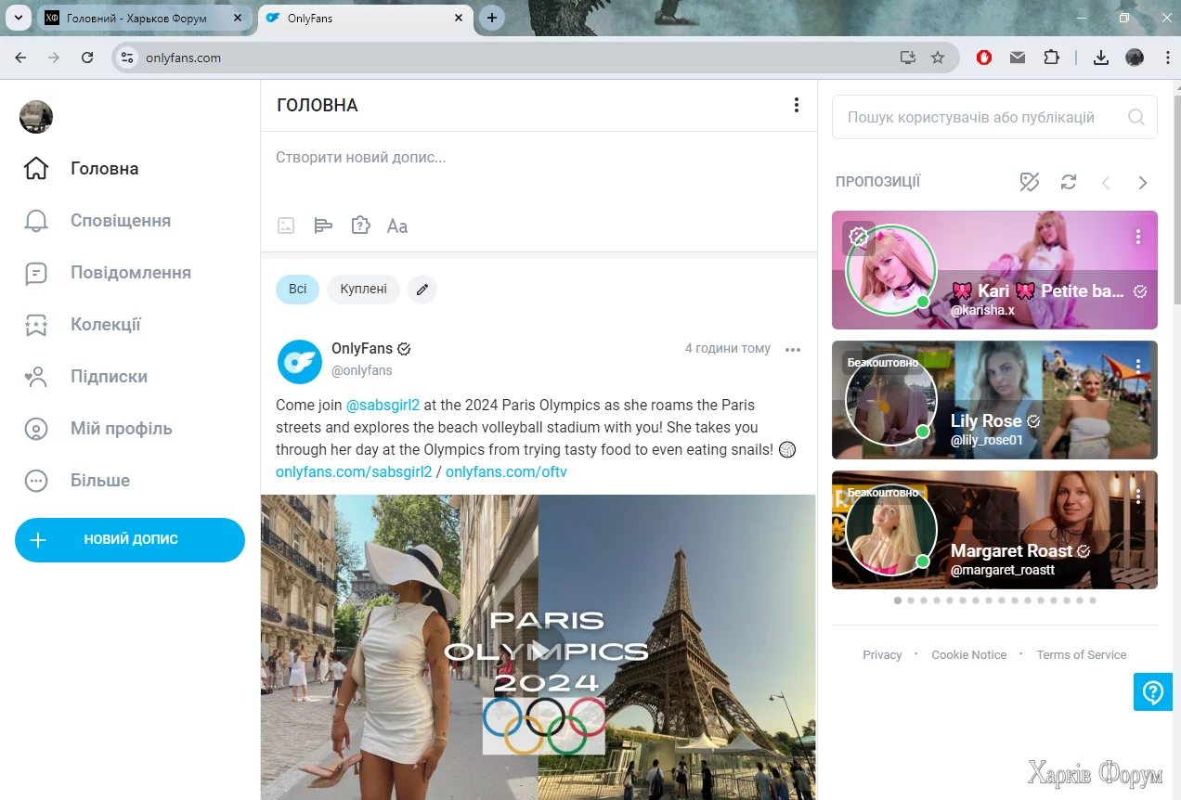This screenshot has width=1181, height=800.
Task: Open onlyfans.com/oftv link
Action: click(506, 472)
